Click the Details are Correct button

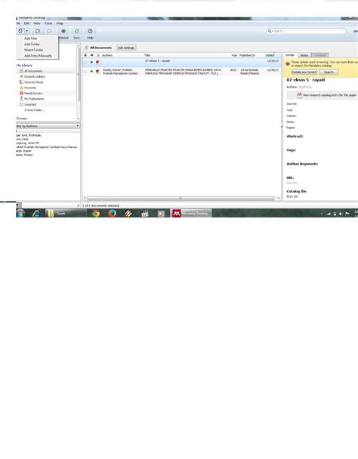point(304,72)
